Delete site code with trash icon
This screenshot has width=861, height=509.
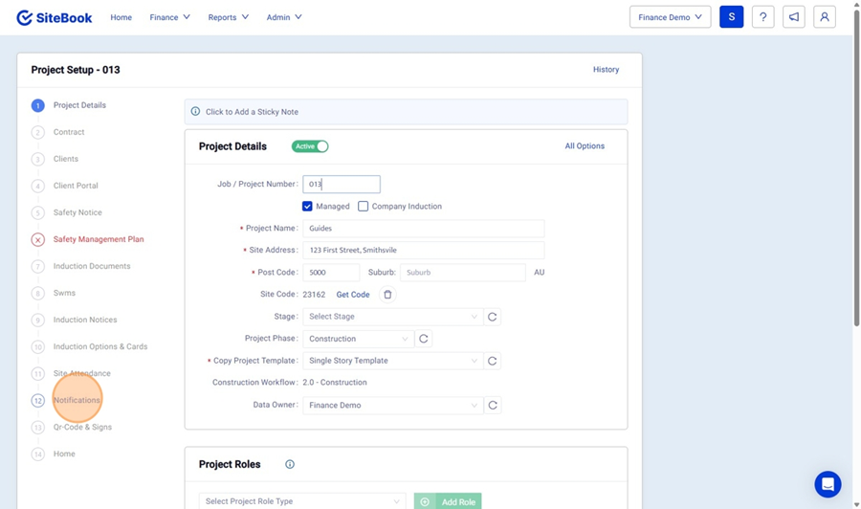click(x=387, y=295)
